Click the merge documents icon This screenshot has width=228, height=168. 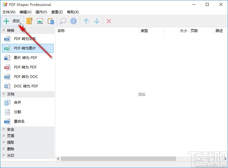[7, 103]
